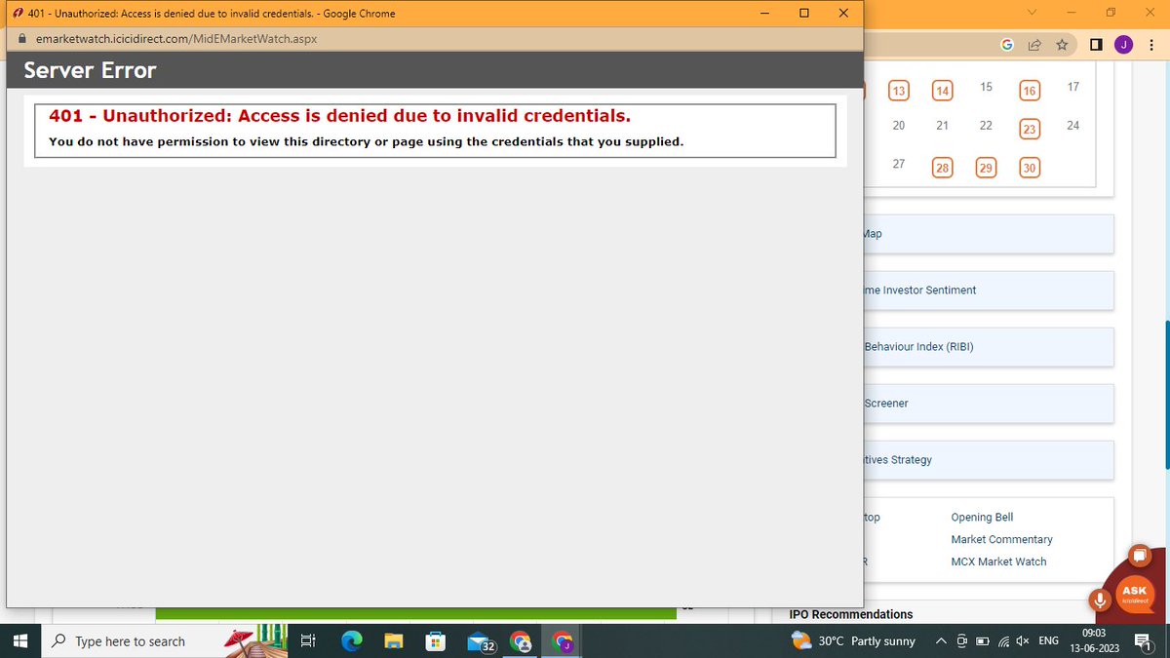Open the clock showing 09:03 13-06-2023
The height and width of the screenshot is (658, 1170).
click(x=1093, y=640)
